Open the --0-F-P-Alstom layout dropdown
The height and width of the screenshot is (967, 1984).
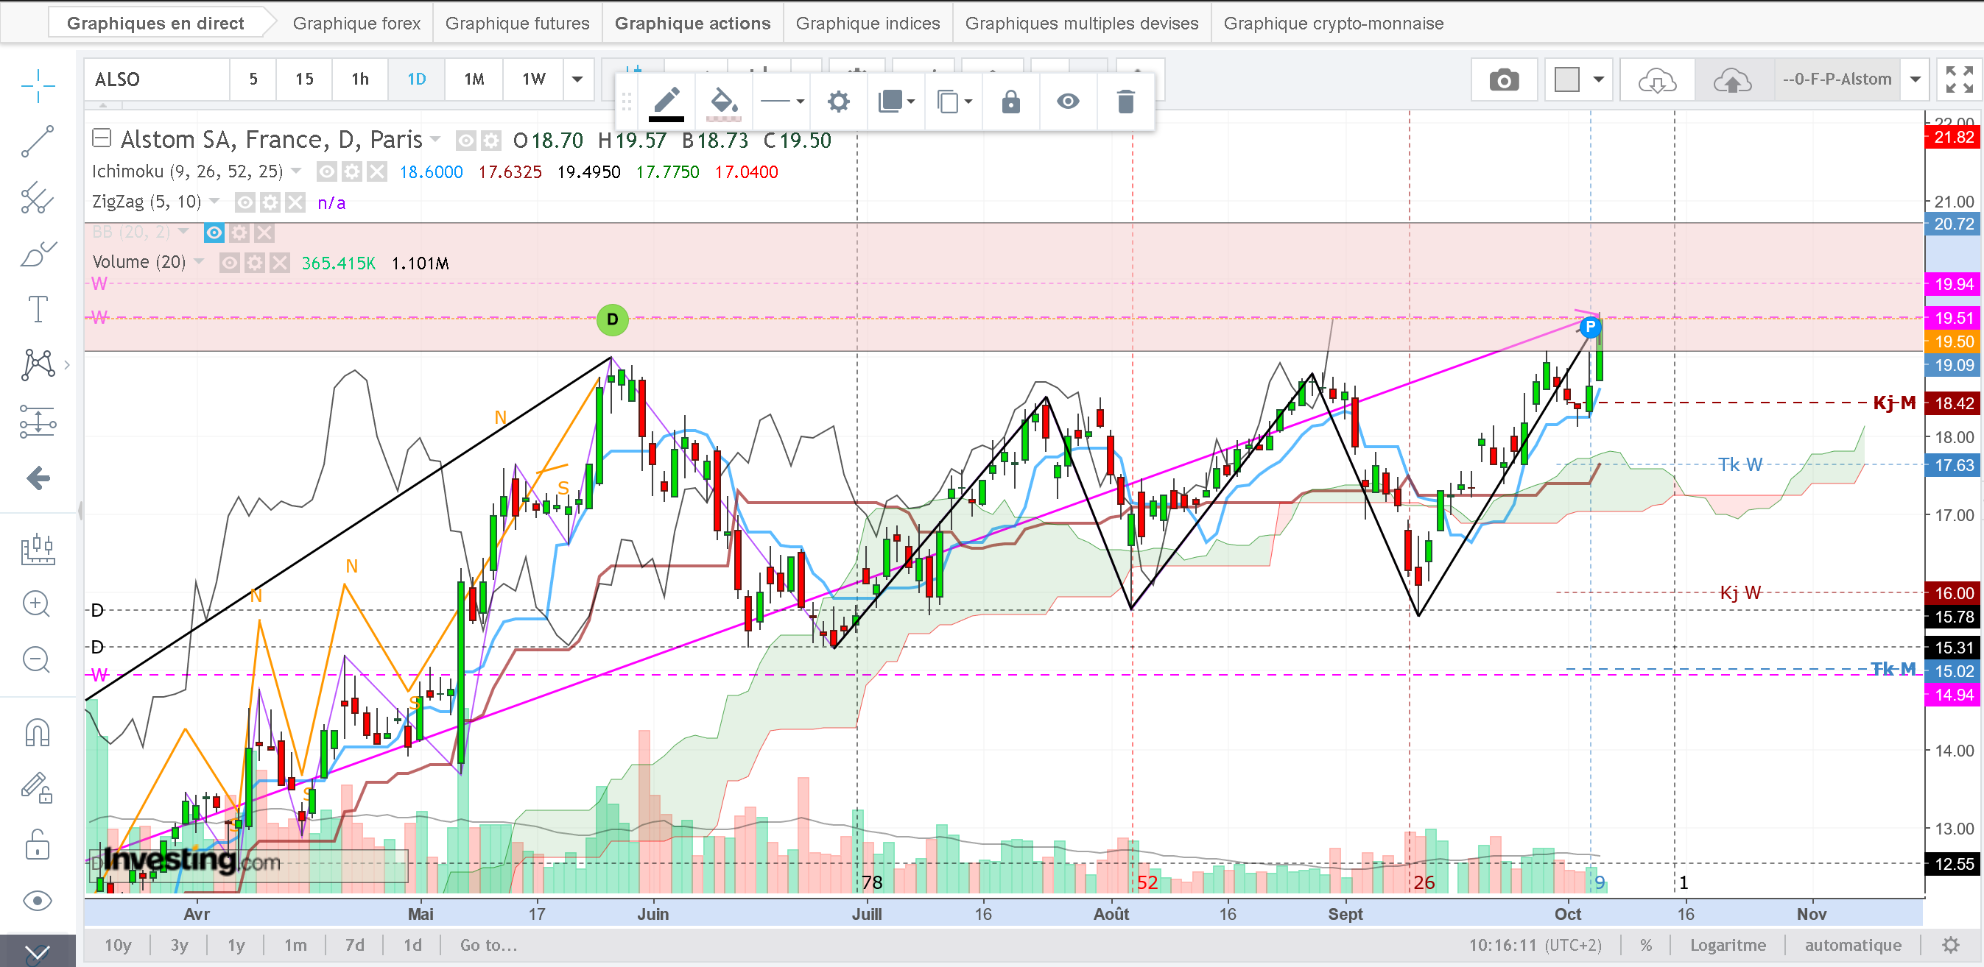tap(1916, 79)
